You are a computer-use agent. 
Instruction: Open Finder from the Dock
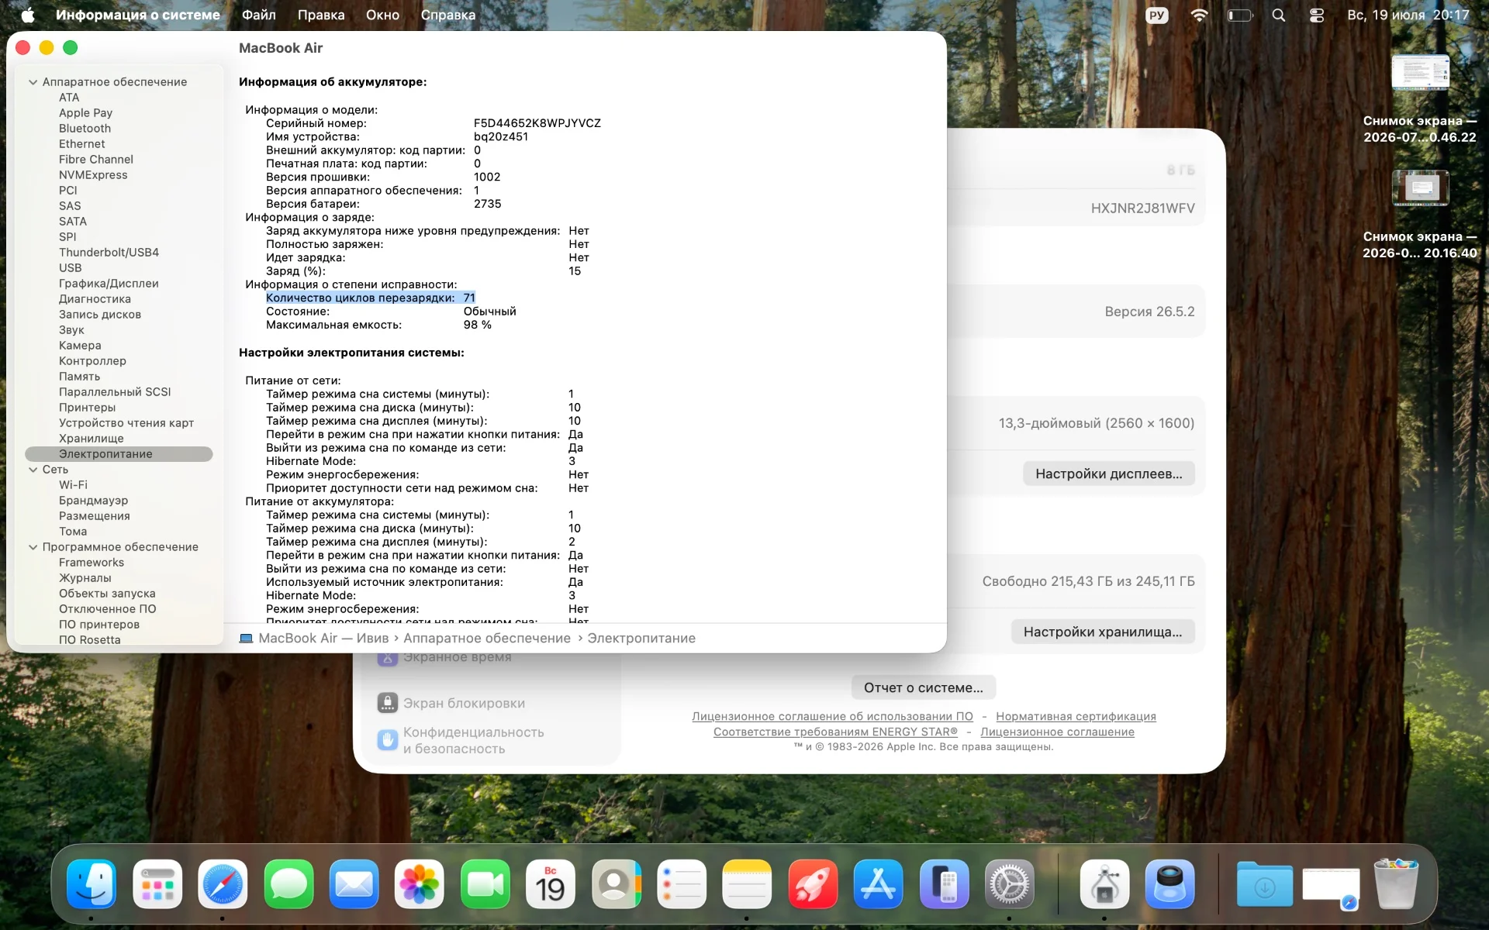point(92,884)
